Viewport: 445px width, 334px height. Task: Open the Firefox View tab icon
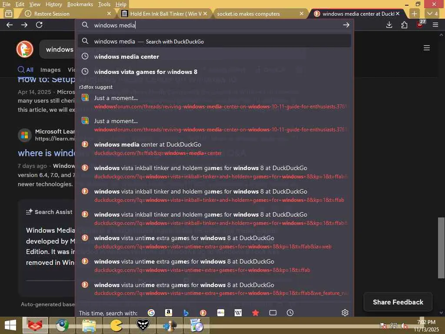[x=9, y=13]
